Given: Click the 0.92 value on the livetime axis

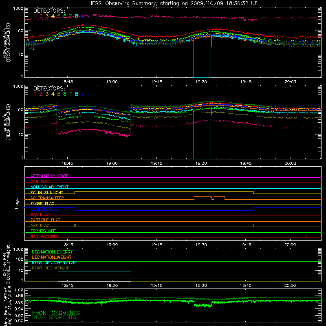Looking at the screenshot, I should click(x=19, y=315).
